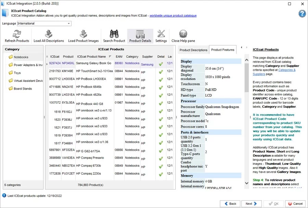The image size is (308, 208).
Task: Select the Power Adapters category
Action: (28, 65)
